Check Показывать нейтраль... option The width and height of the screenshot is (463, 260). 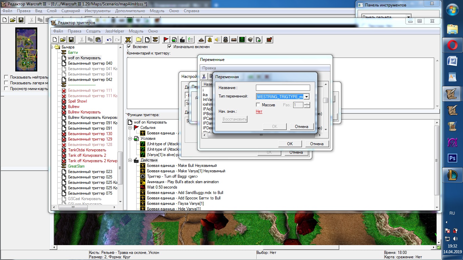pyautogui.click(x=6, y=77)
